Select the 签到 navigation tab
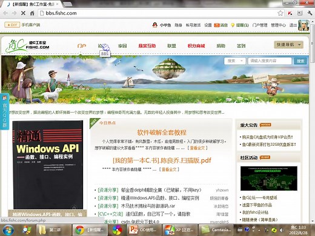The height and width of the screenshot is (236, 315). [241, 46]
